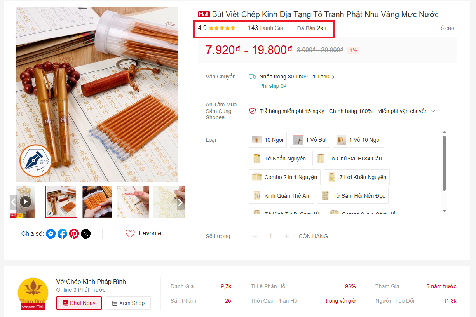
Task: Click the quantity input field
Action: 270,236
